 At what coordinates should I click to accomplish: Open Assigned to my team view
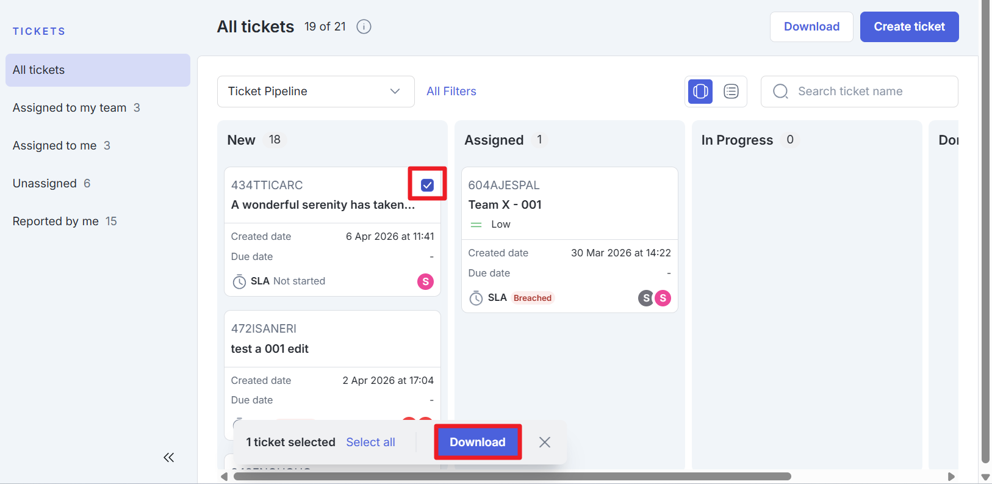(70, 108)
